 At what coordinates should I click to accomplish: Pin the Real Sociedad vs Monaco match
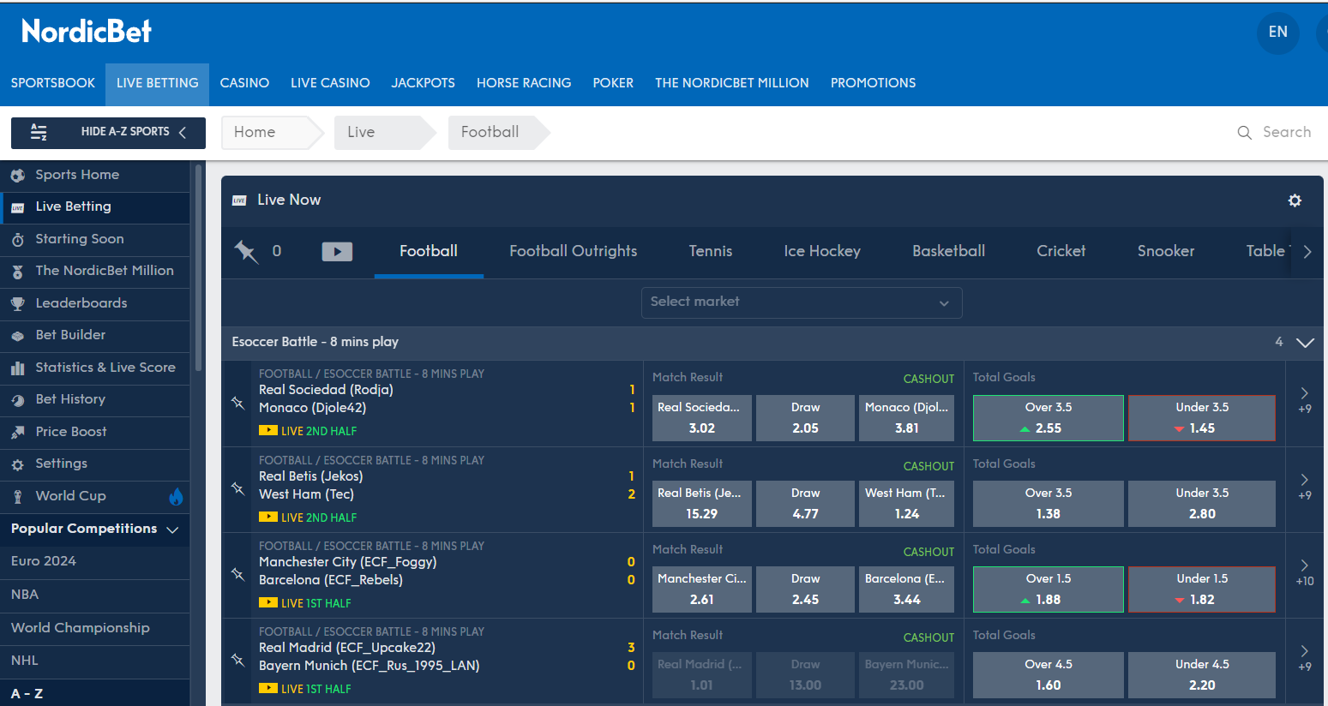[237, 403]
